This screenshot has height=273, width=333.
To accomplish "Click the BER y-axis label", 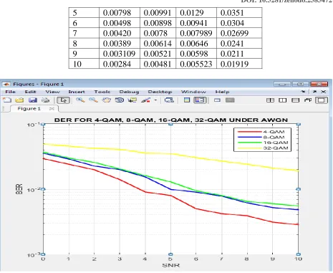I will click(19, 189).
